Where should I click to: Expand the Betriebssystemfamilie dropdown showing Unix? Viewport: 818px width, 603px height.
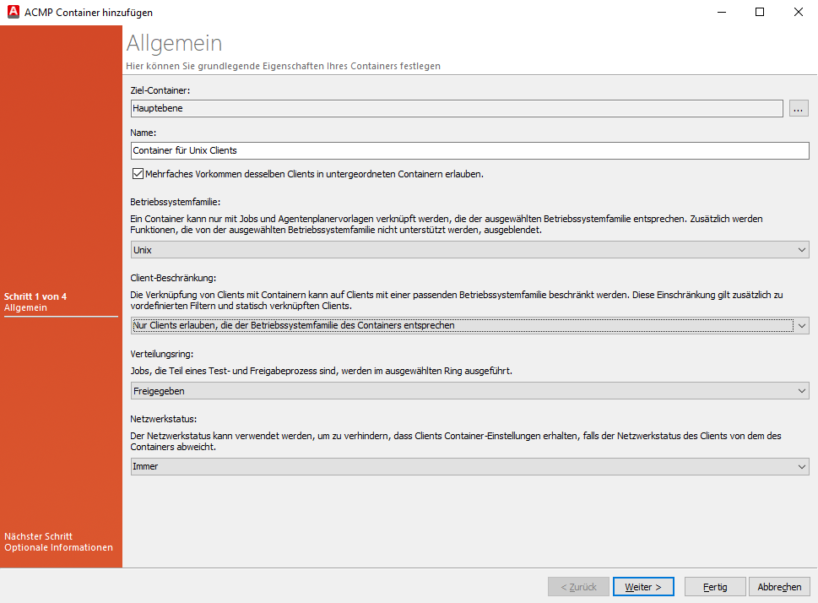pos(469,250)
